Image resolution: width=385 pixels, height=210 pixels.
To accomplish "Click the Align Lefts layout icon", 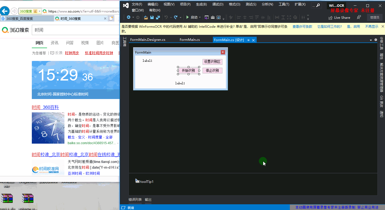I will point(239,17).
